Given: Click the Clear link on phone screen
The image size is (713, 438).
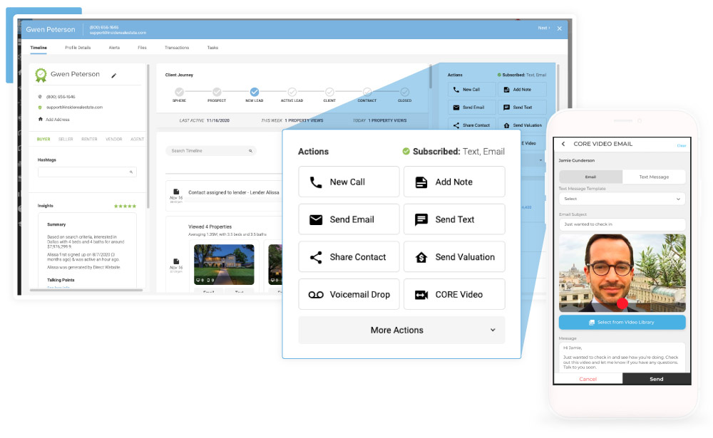Looking at the screenshot, I should [x=682, y=146].
